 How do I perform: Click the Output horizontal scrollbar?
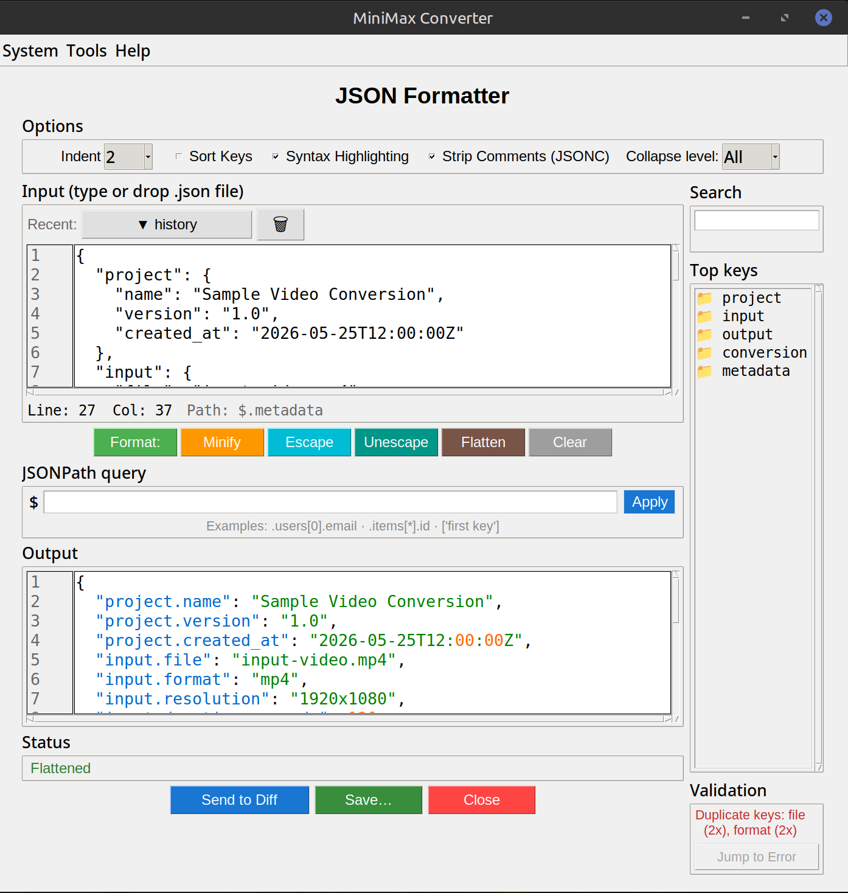349,718
